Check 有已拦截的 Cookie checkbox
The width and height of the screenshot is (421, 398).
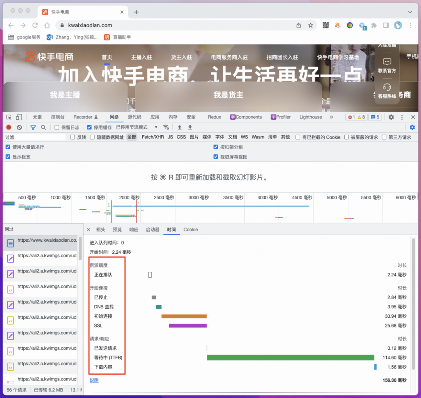[x=298, y=137]
